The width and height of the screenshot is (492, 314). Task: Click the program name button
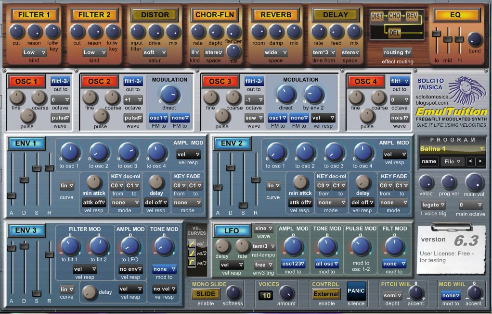(x=429, y=161)
